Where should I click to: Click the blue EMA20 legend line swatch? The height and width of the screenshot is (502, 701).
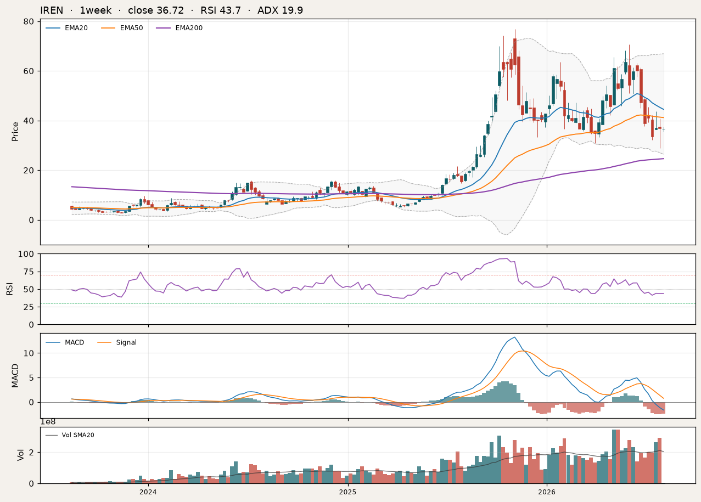pos(53,28)
